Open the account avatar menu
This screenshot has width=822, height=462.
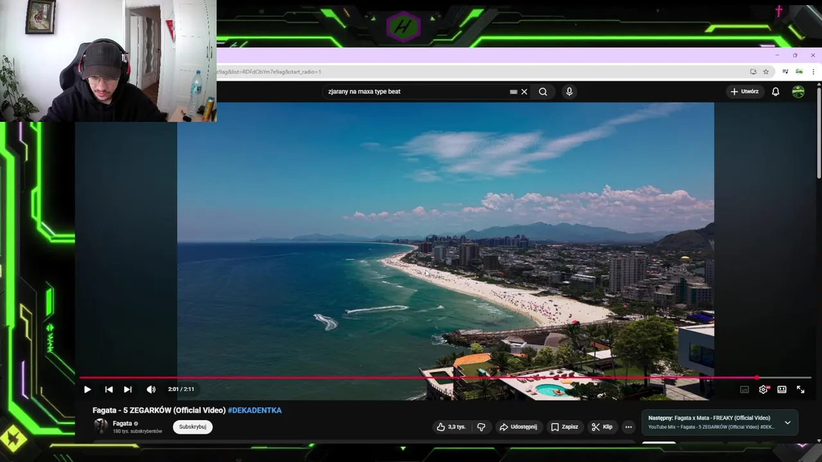[x=798, y=92]
